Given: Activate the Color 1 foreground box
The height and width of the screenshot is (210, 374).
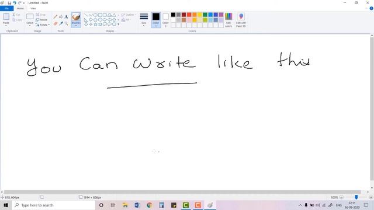Looking at the screenshot, I should click(156, 20).
